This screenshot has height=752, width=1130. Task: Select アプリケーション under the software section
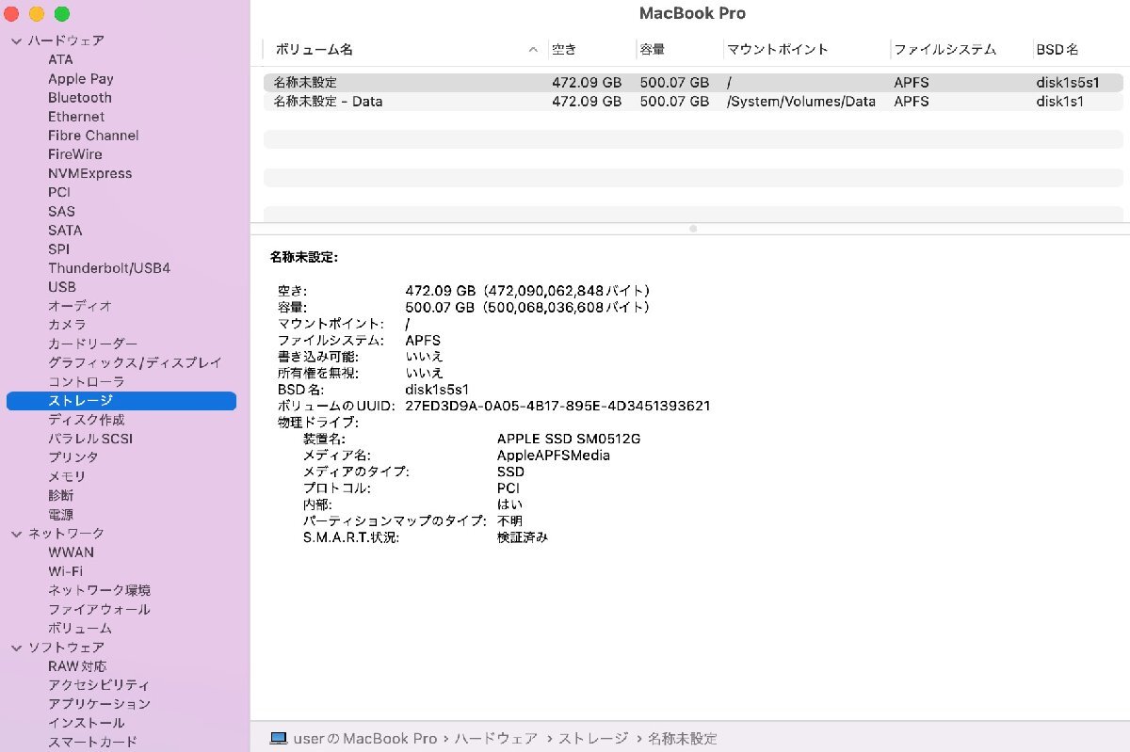pyautogui.click(x=101, y=703)
